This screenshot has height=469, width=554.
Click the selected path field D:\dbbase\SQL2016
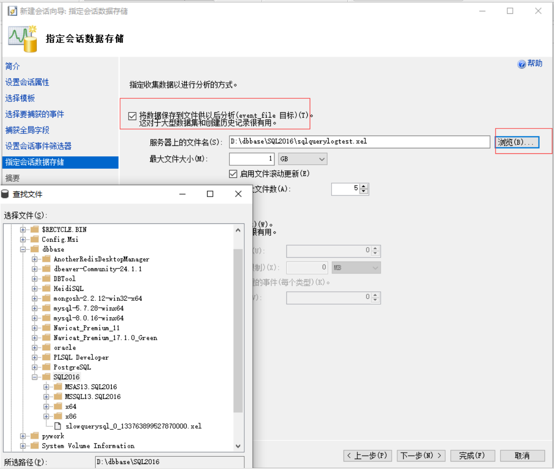coord(170,462)
